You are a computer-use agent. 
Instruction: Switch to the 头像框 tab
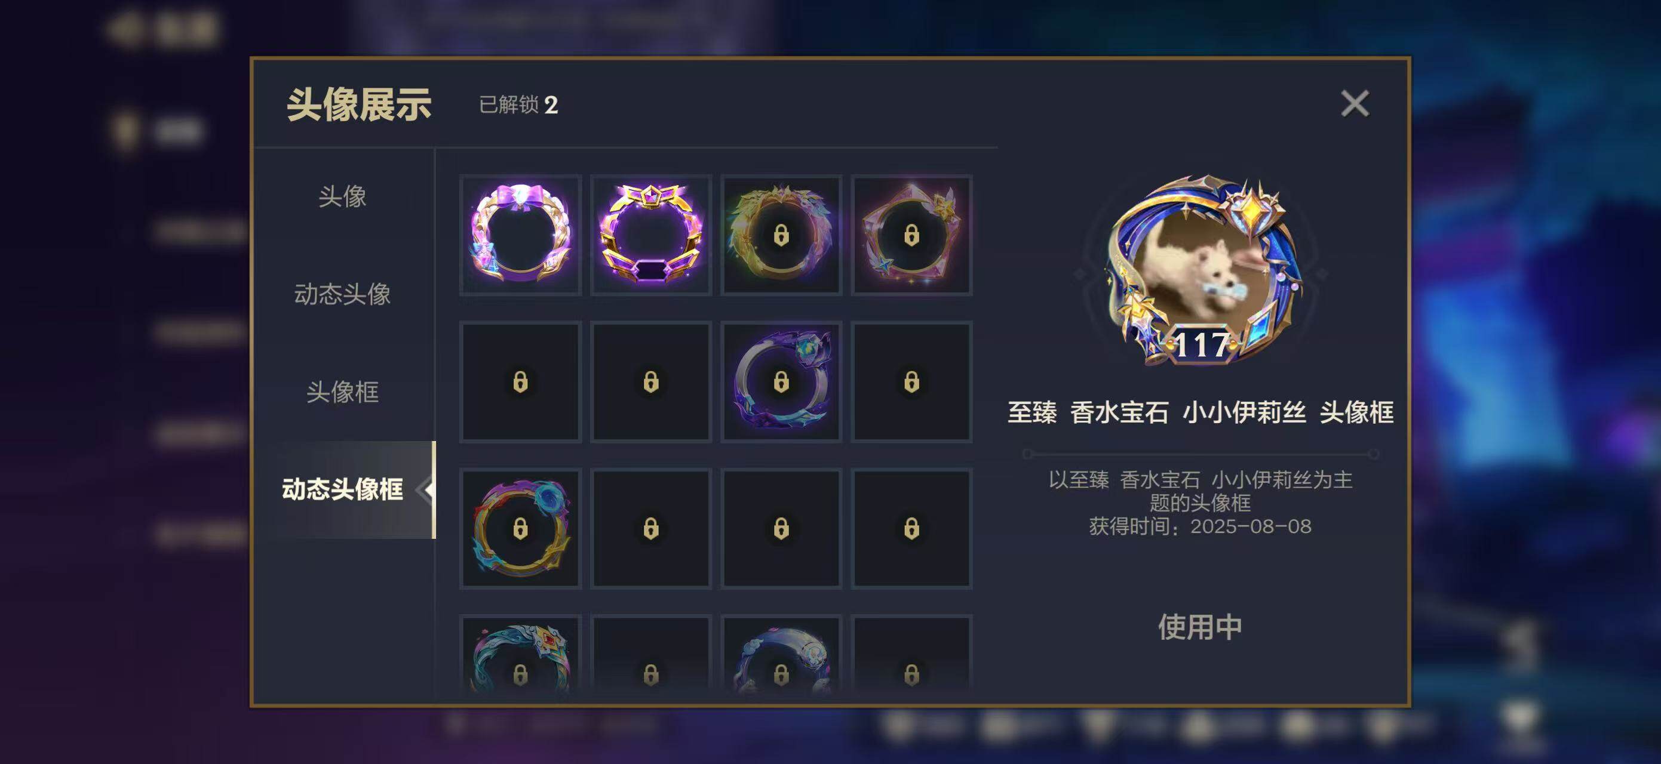(342, 392)
